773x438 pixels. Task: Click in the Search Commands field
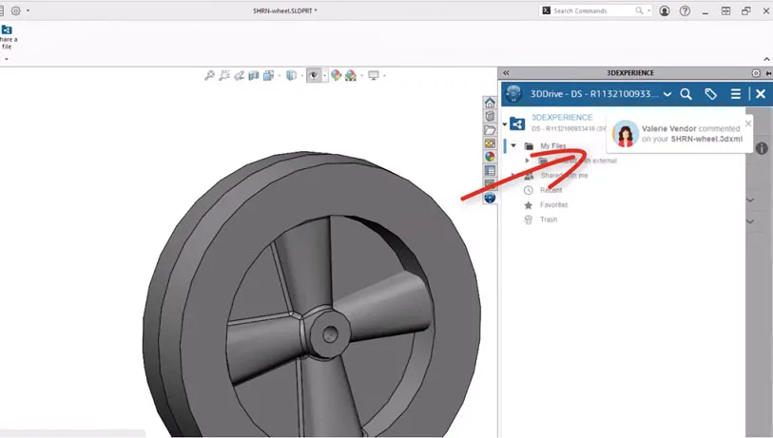[593, 10]
